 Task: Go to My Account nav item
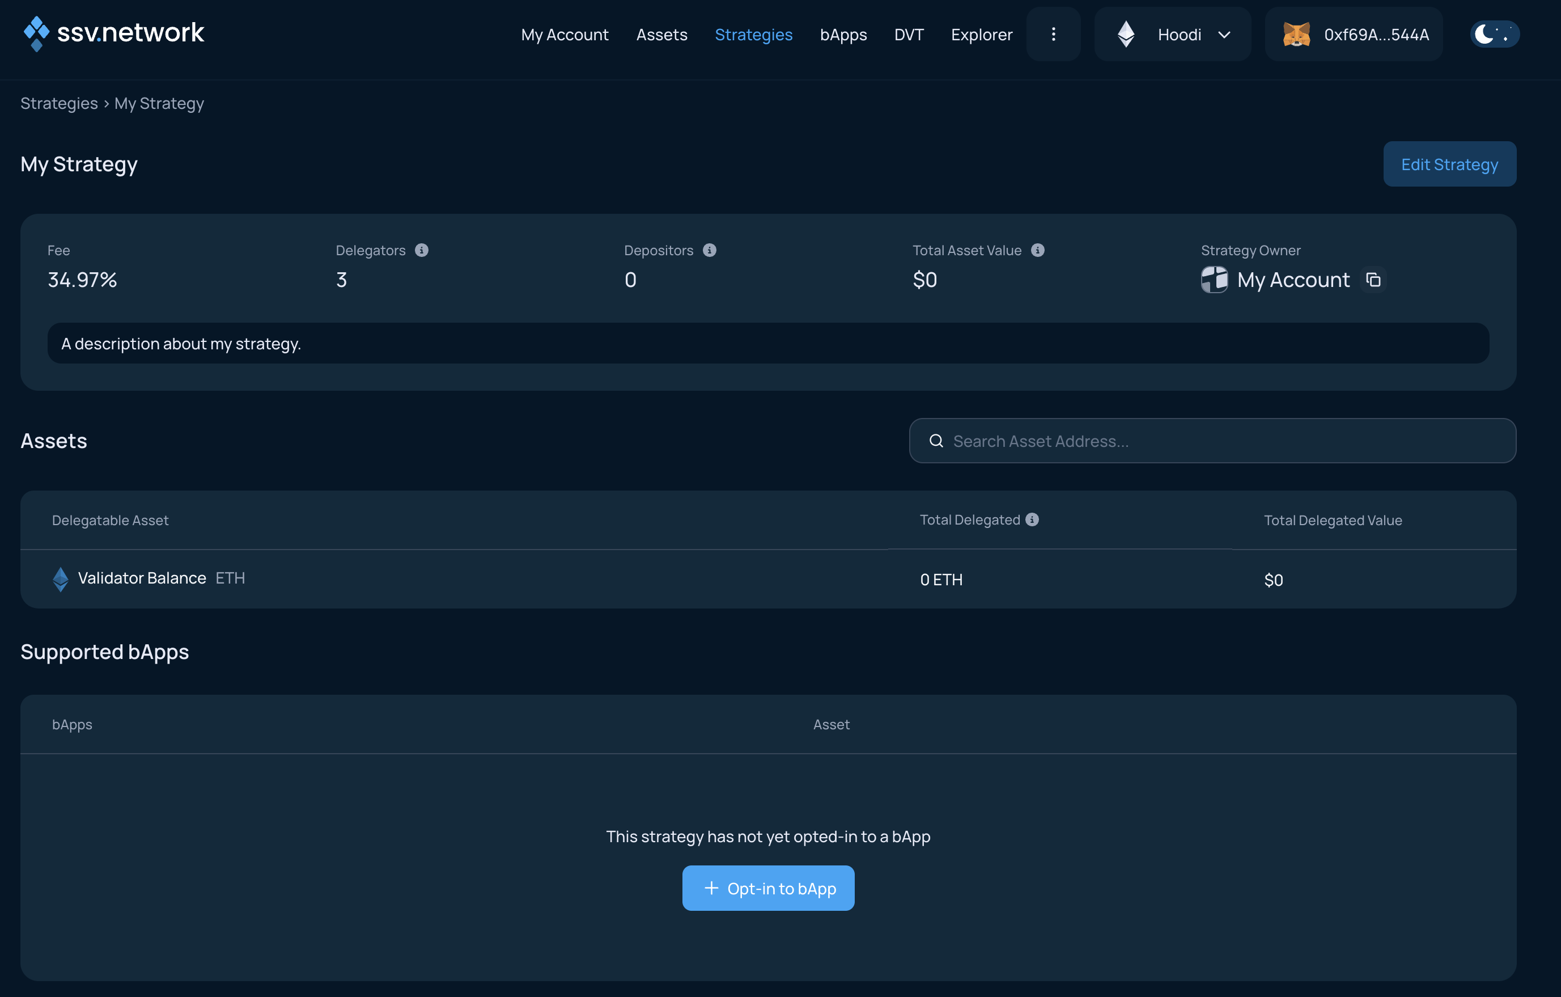tap(565, 35)
